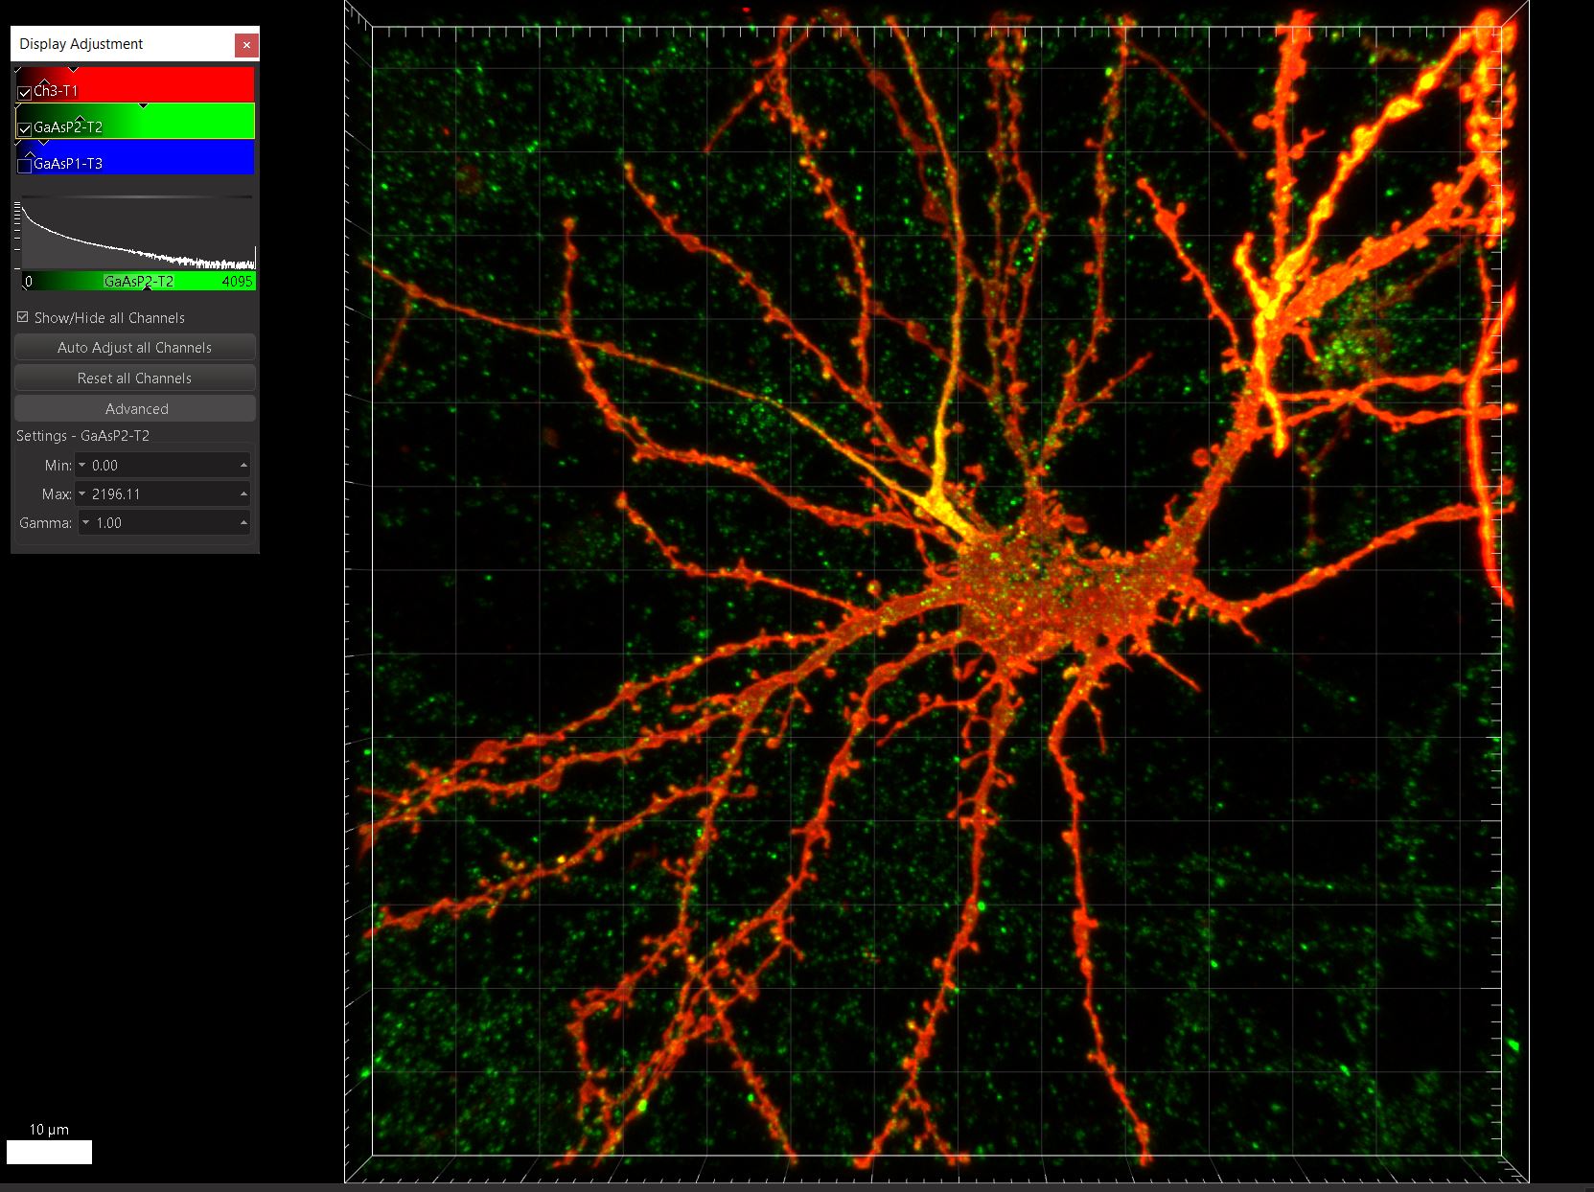Click the 4095 maximum value on histogram bar
Image resolution: width=1594 pixels, height=1192 pixels.
point(237,281)
